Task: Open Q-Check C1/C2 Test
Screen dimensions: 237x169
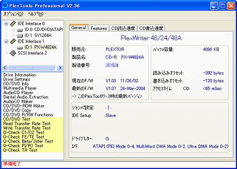Action: click(x=24, y=133)
